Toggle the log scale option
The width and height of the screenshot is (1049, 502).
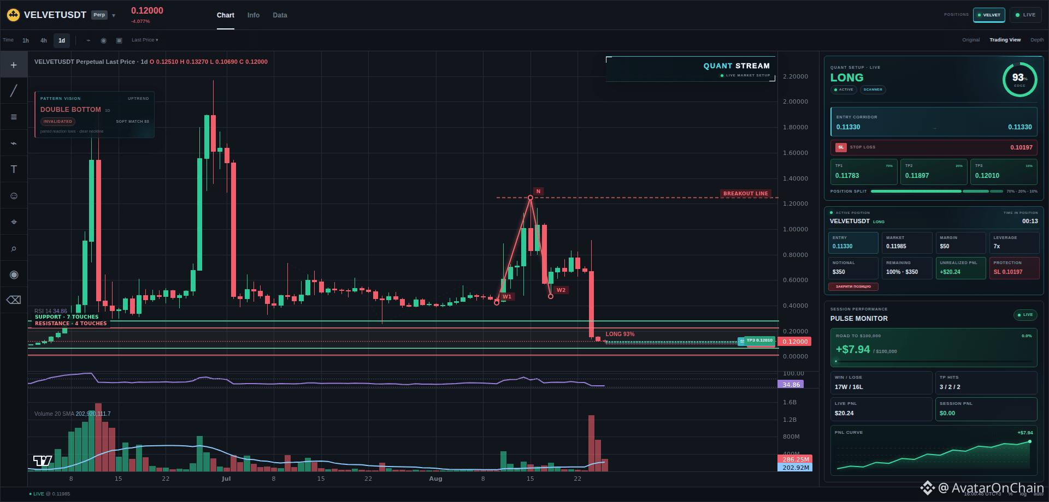click(x=1023, y=494)
